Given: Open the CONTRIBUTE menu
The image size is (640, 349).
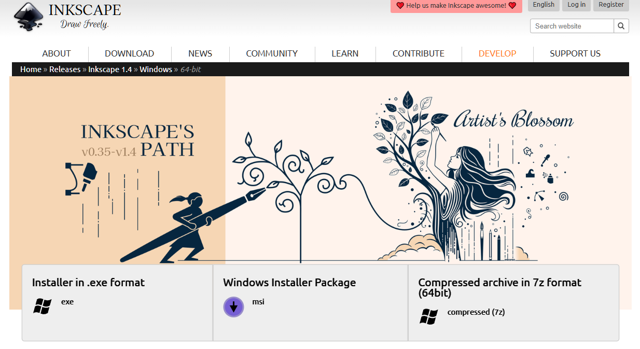Looking at the screenshot, I should point(419,53).
